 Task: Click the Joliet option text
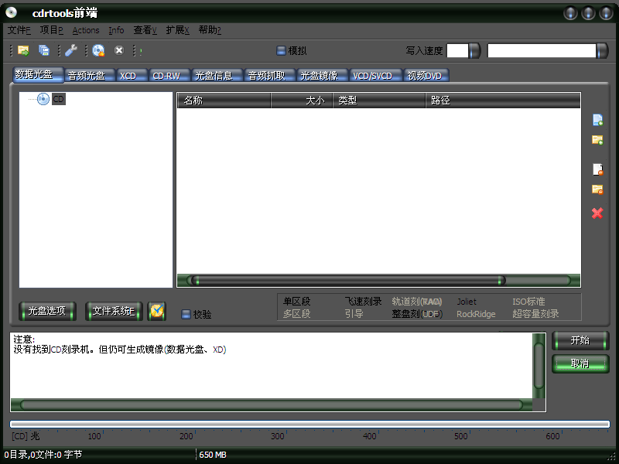[x=467, y=302]
